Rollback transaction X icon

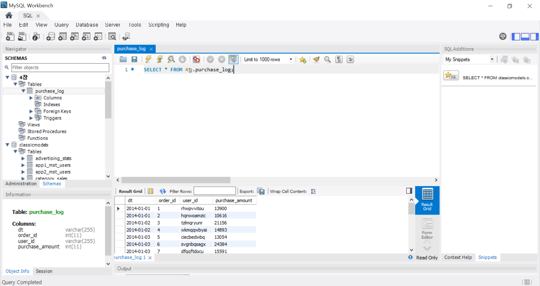(x=222, y=59)
